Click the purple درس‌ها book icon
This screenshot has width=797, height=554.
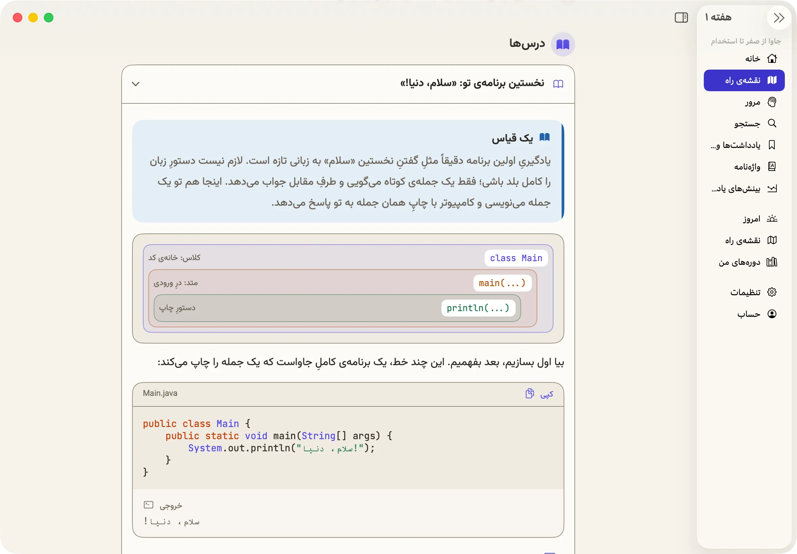click(563, 45)
